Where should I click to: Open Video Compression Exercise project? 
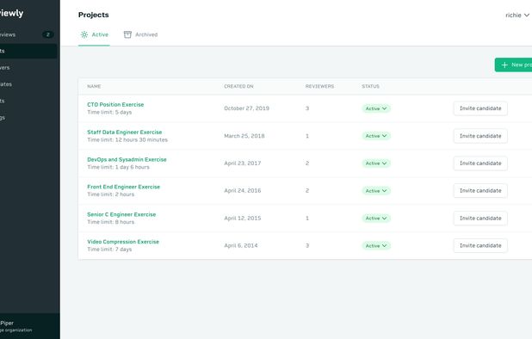pyautogui.click(x=123, y=242)
